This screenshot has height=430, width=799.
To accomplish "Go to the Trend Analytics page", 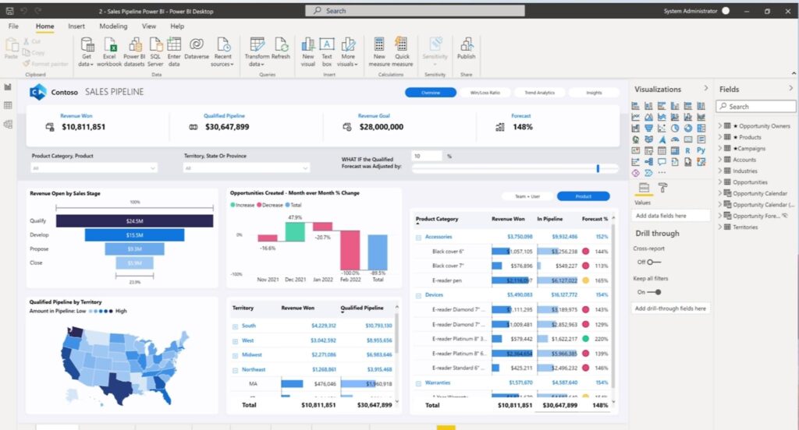I will point(540,93).
